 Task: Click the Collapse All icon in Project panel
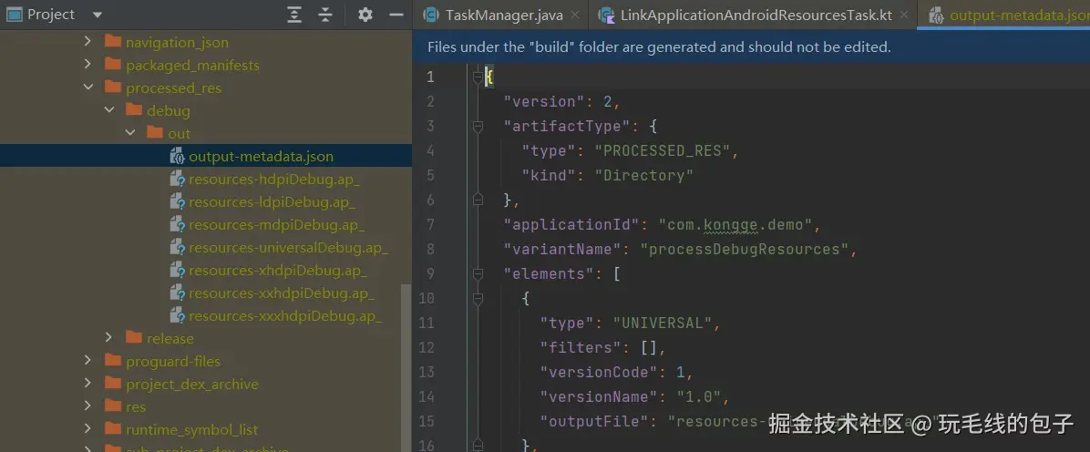tap(325, 15)
